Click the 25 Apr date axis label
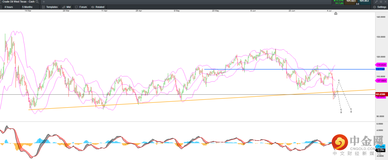This screenshot has height=160, width=388. point(139,11)
